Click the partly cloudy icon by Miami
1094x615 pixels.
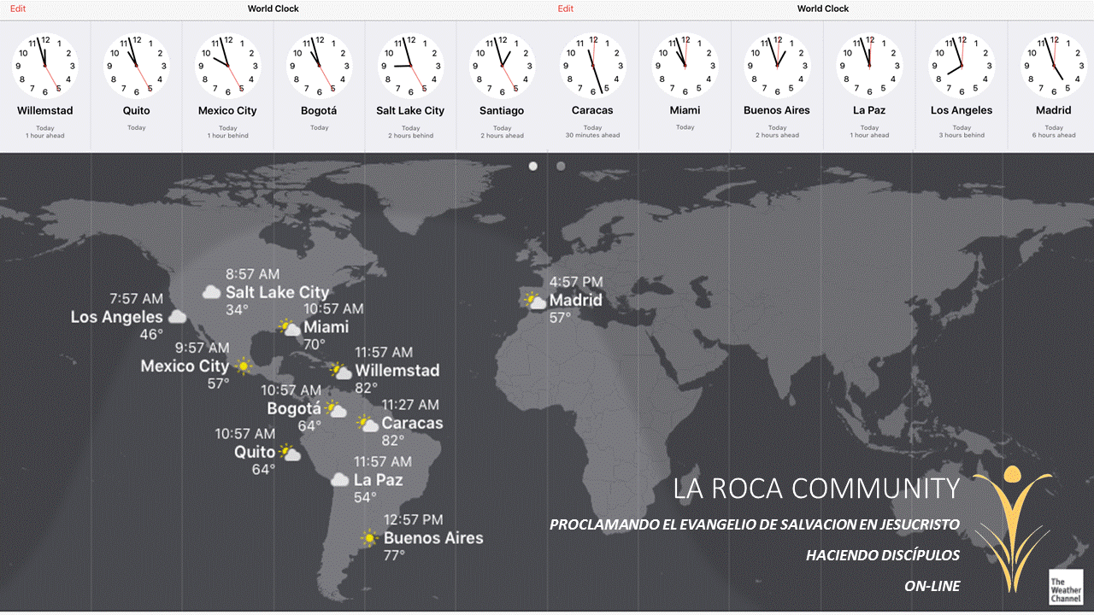[290, 327]
